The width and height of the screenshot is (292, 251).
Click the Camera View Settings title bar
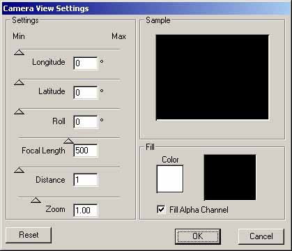(146, 8)
